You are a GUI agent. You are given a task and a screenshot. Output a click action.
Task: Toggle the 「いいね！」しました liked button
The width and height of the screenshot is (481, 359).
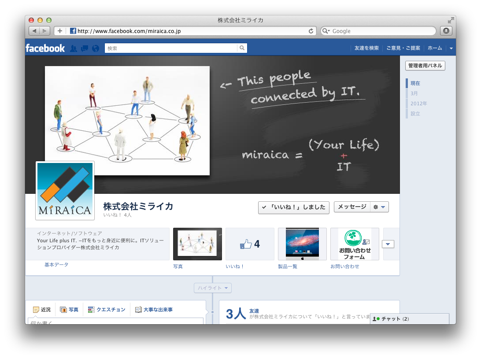click(x=293, y=207)
